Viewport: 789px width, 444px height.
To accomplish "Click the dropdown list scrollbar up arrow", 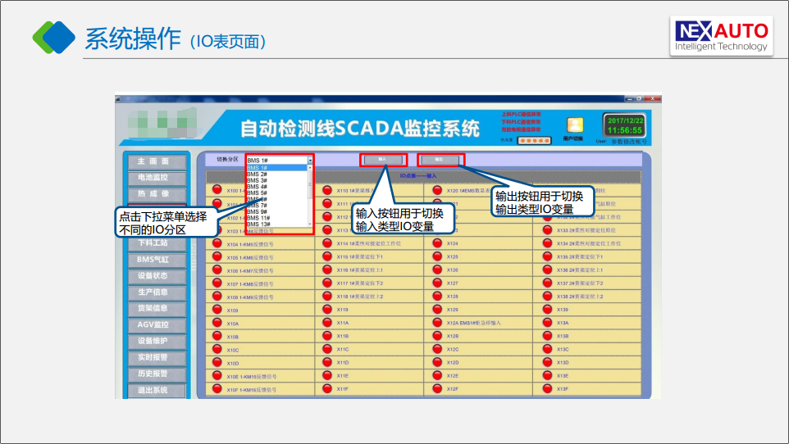I will (x=310, y=167).
